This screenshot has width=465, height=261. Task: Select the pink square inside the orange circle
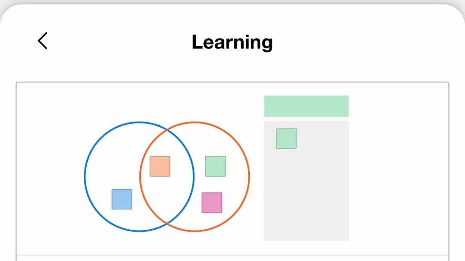212,202
